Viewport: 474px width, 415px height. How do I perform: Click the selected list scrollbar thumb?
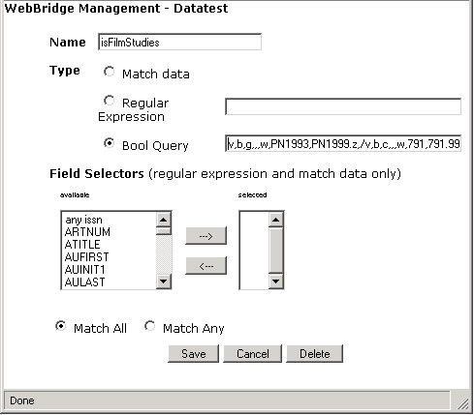276,251
